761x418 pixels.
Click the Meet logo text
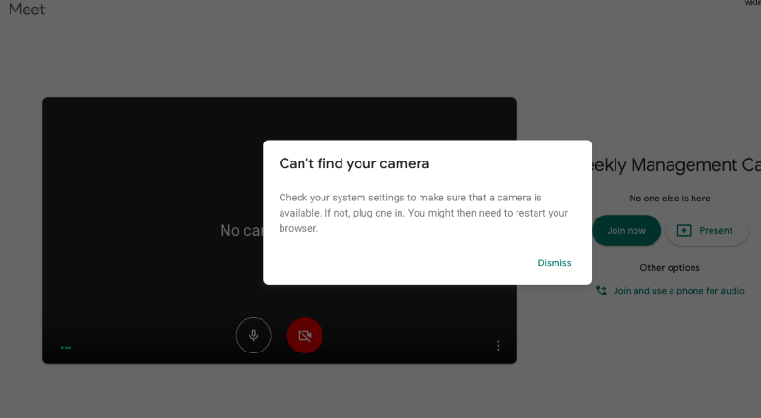pos(27,9)
